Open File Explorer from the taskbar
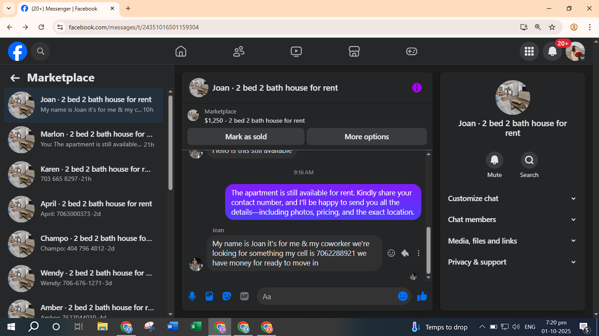 [103, 327]
